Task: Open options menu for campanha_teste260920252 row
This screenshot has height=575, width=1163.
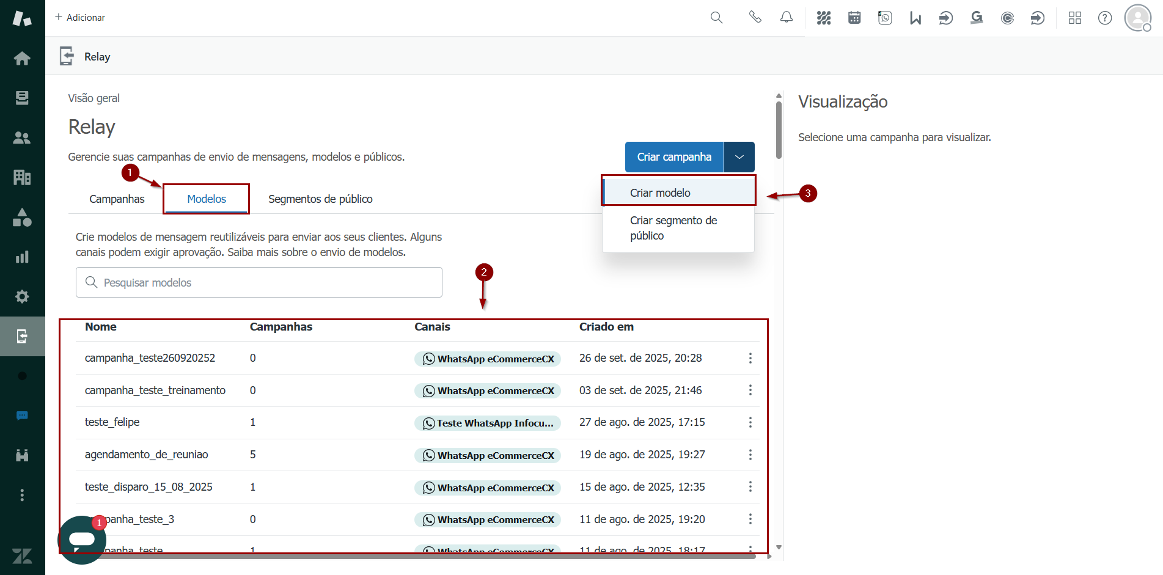Action: click(x=750, y=358)
